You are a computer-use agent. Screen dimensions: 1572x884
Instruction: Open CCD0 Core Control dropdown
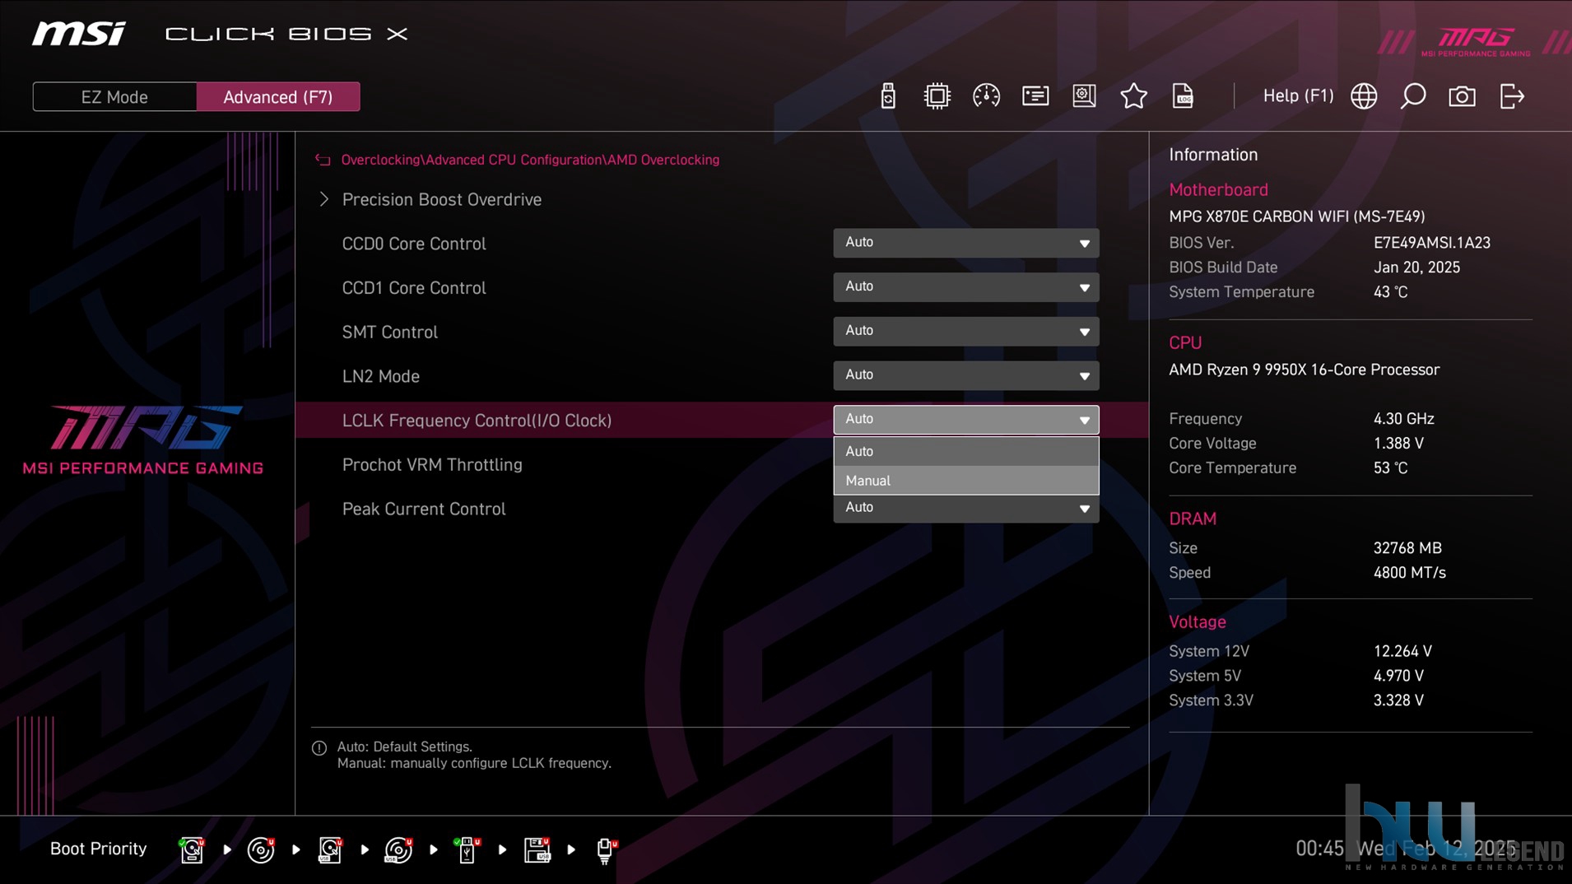point(965,243)
